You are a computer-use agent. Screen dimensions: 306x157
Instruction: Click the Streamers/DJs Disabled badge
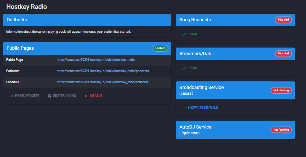click(283, 54)
